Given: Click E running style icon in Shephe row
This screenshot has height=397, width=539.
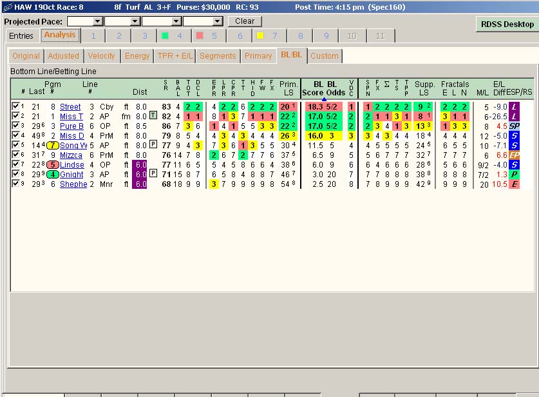Looking at the screenshot, I should (515, 184).
